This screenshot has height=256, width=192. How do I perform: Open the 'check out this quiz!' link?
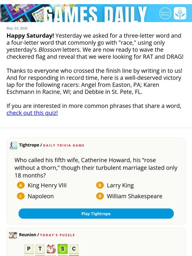[32, 113]
